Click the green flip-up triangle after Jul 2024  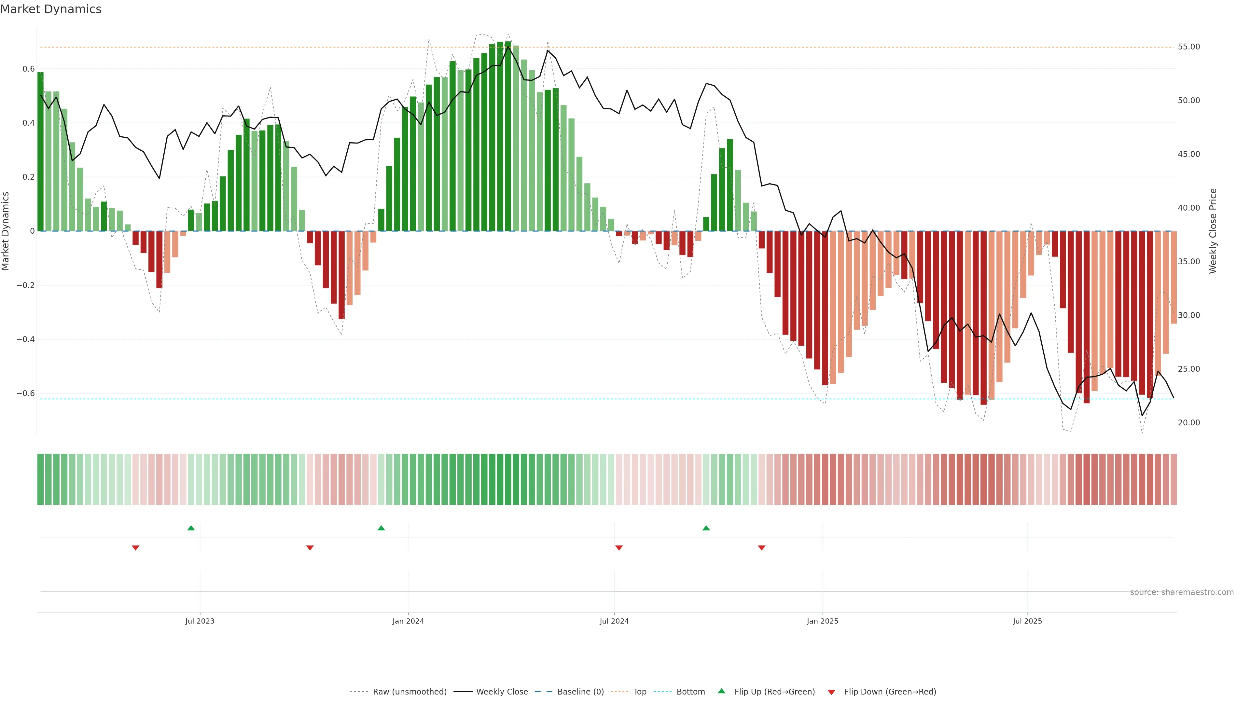706,528
